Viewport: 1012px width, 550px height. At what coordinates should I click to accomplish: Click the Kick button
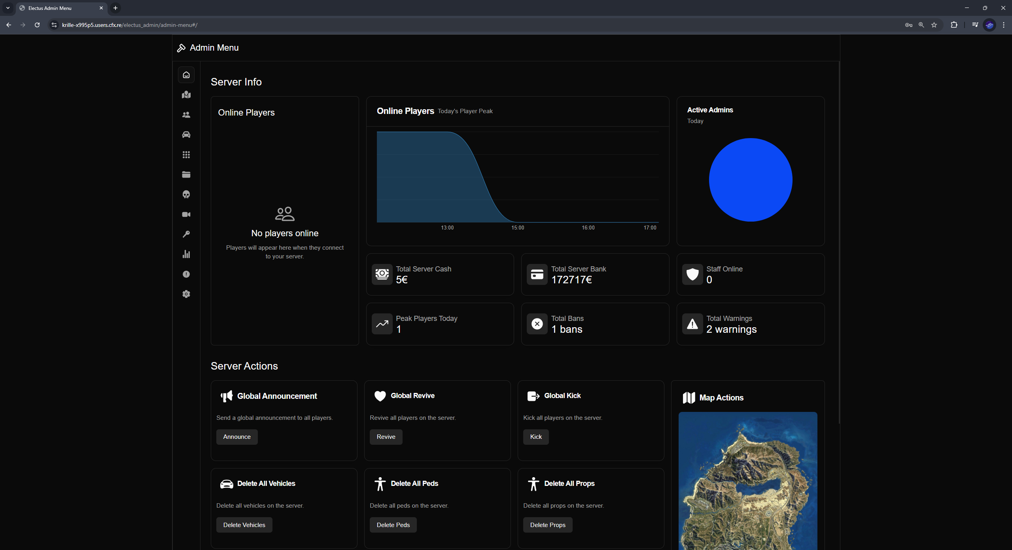[x=535, y=437]
